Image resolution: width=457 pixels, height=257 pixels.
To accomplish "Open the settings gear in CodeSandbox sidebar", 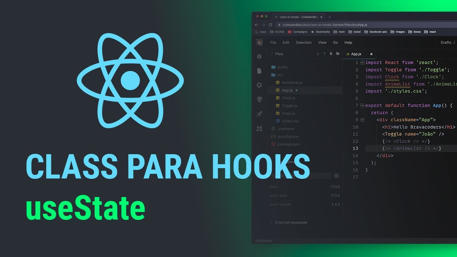I will [x=259, y=85].
